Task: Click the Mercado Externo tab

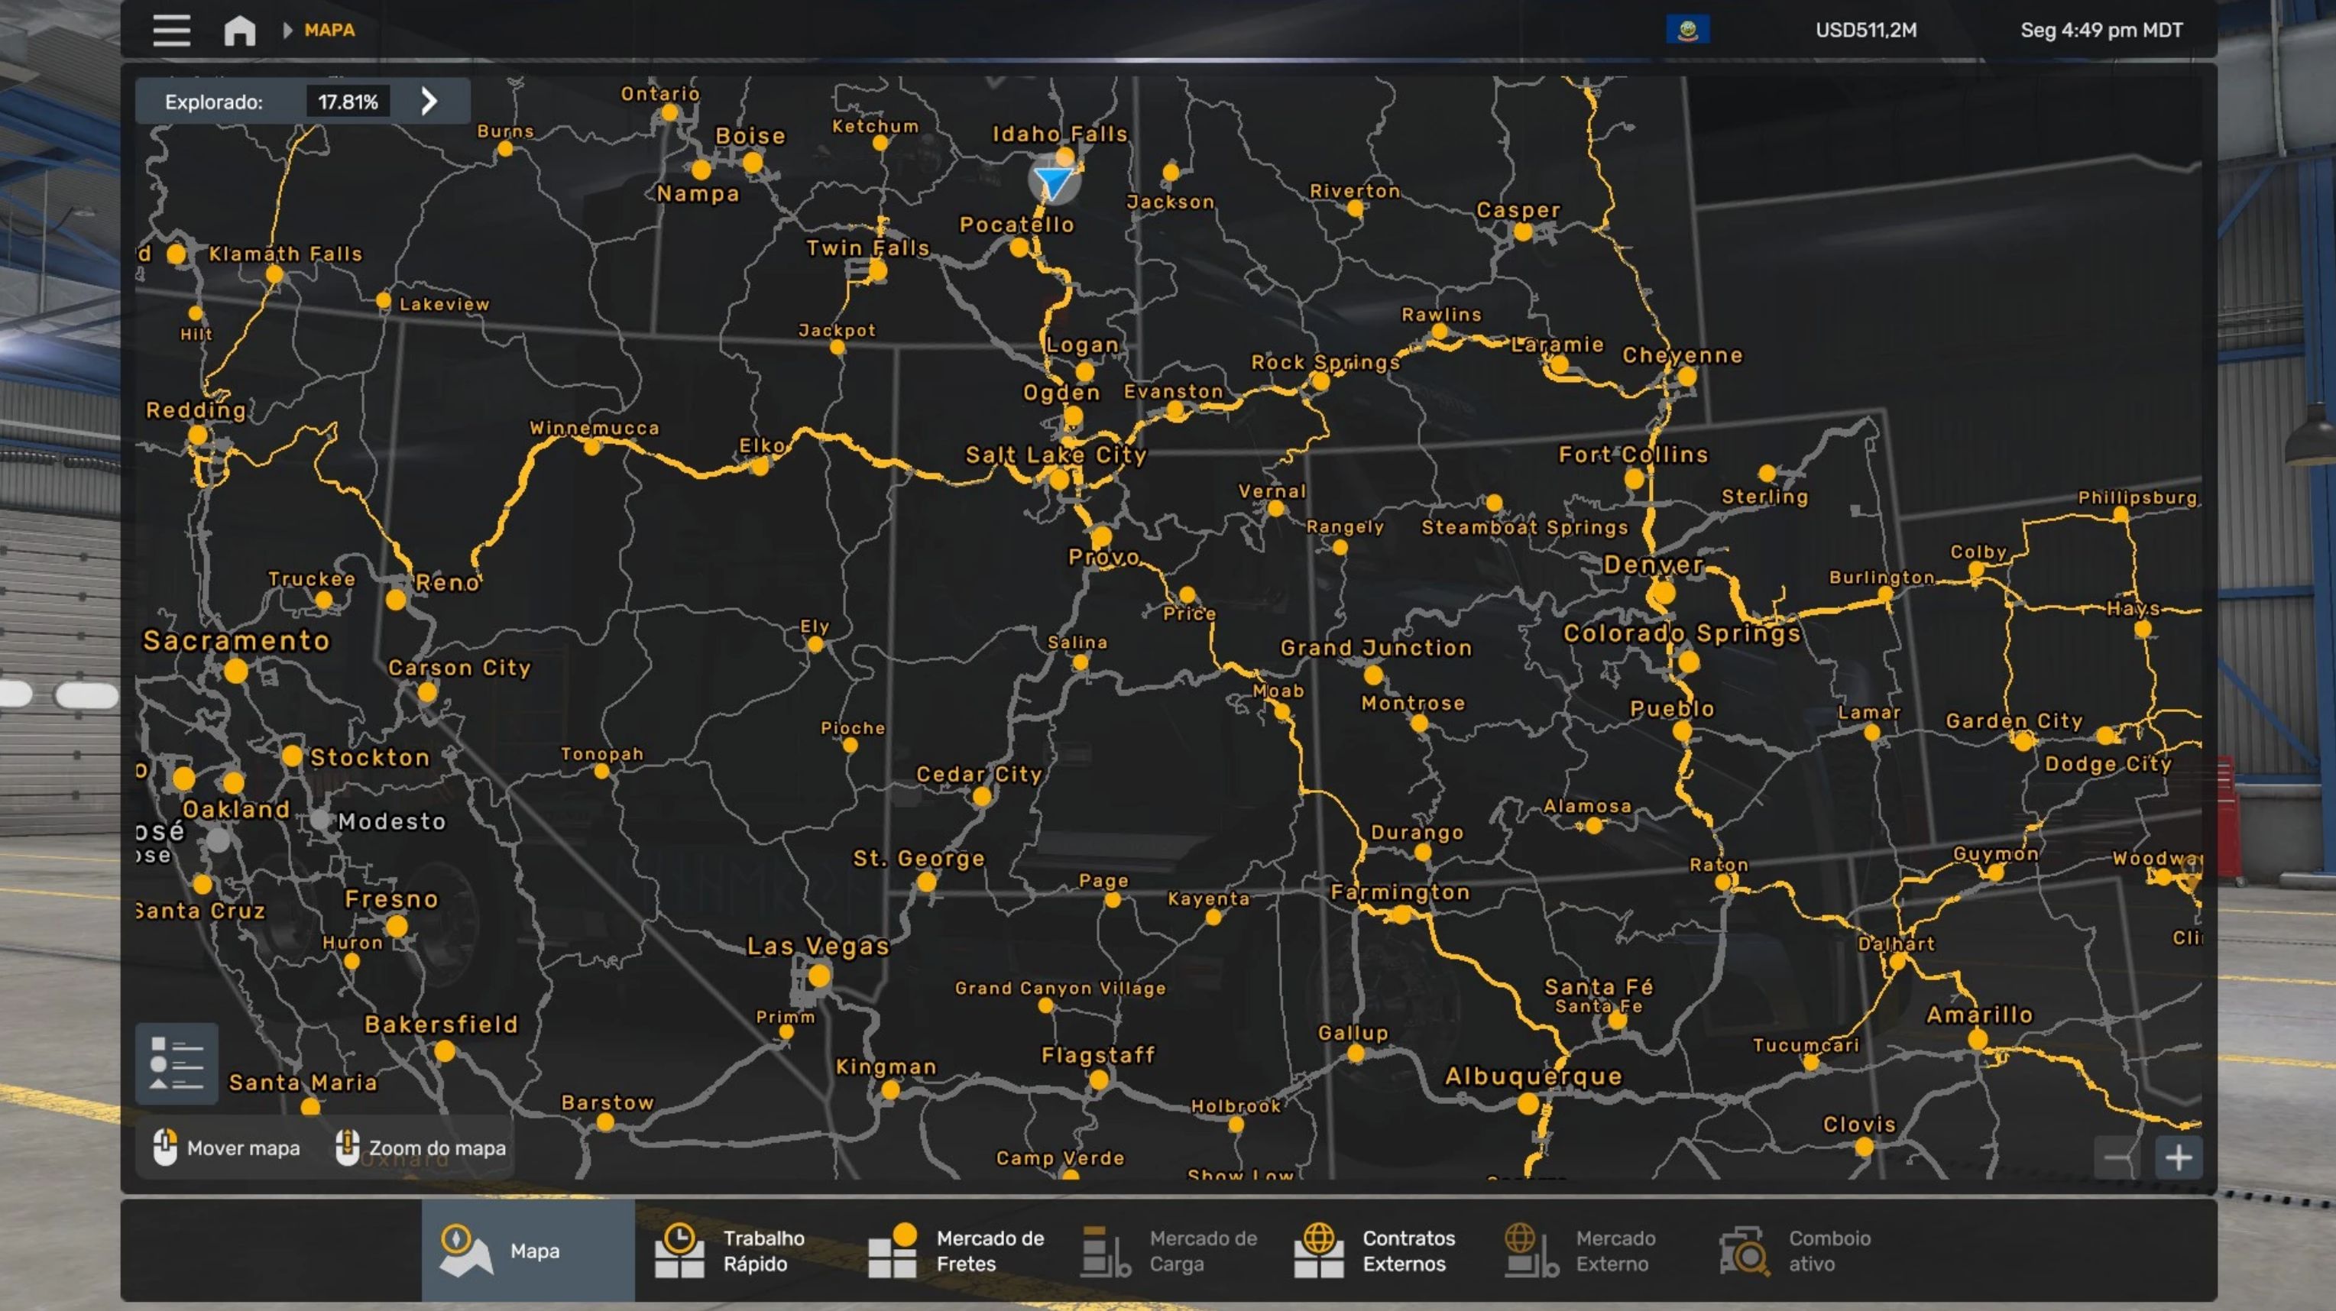Action: click(1582, 1250)
